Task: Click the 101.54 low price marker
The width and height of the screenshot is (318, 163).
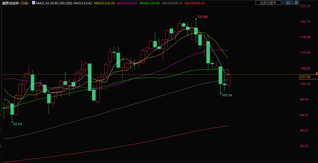Action: (227, 95)
